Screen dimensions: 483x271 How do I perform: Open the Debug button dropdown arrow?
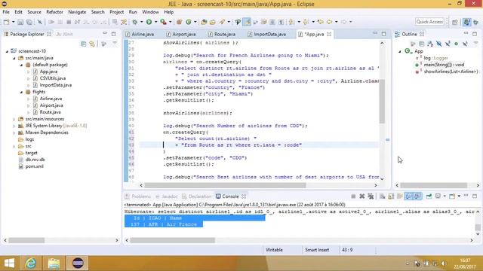[141, 22]
